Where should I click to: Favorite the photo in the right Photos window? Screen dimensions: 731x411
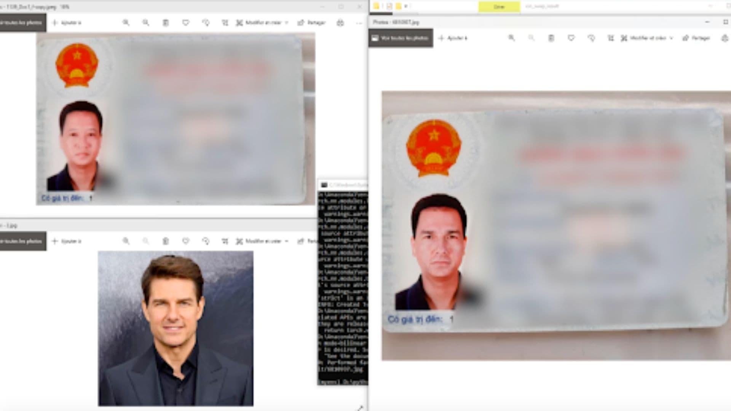pyautogui.click(x=571, y=38)
